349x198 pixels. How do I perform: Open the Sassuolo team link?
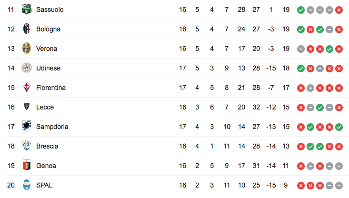tap(50, 10)
